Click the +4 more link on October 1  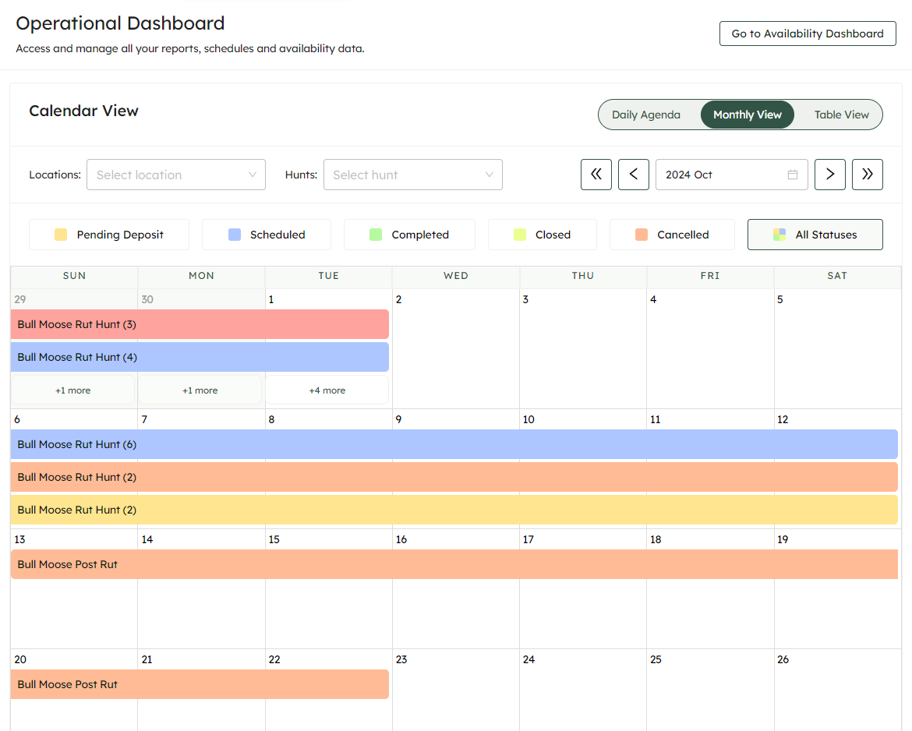327,390
